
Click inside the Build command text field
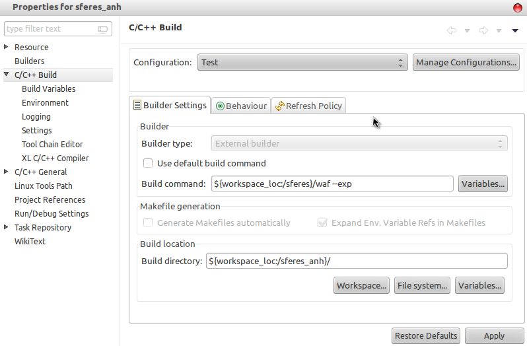coord(332,184)
